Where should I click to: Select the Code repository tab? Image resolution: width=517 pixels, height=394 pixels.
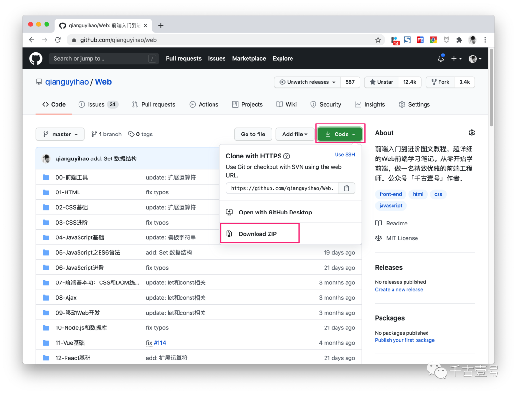tap(54, 104)
